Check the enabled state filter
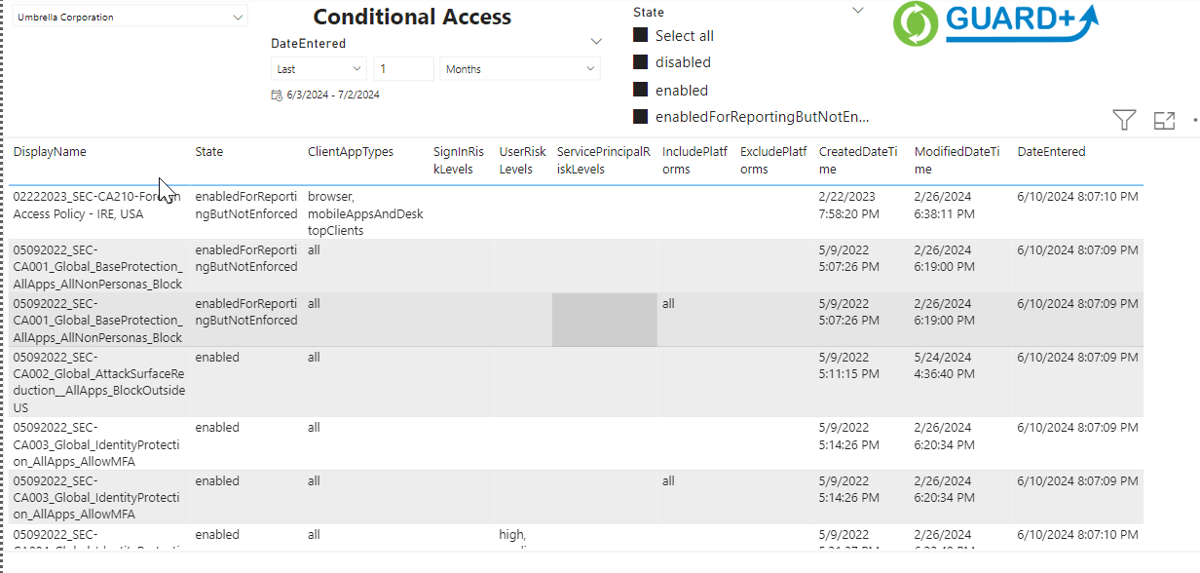 641,90
